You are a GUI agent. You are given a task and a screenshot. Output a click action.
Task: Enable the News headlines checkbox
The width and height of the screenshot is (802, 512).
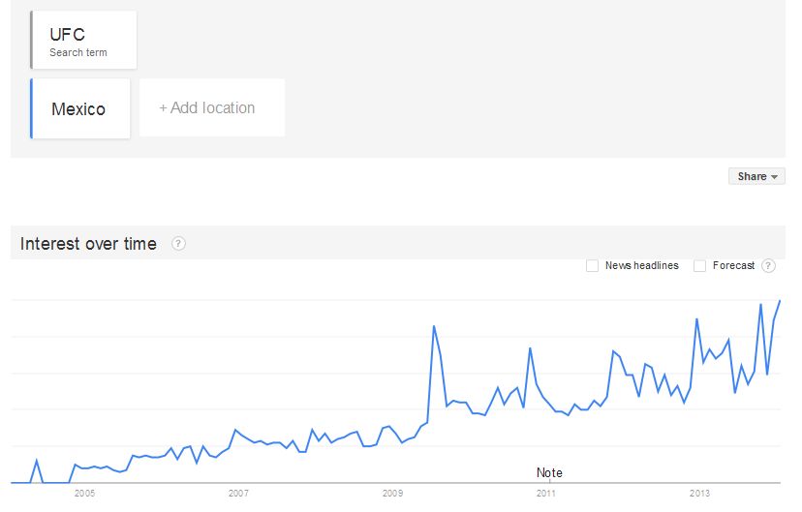(x=592, y=266)
